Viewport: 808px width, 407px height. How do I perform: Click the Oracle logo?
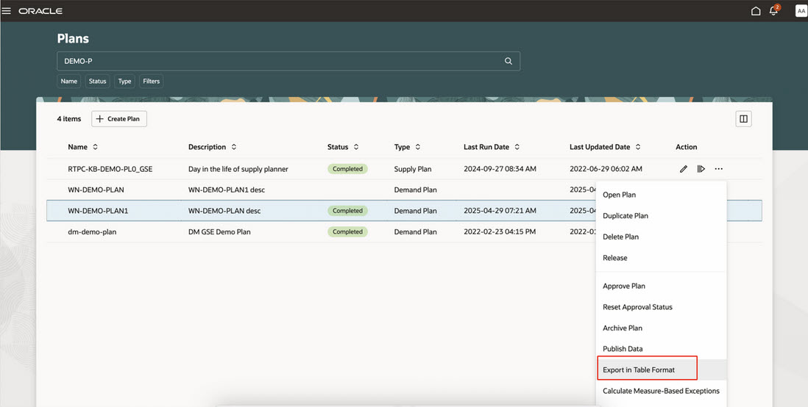point(40,11)
